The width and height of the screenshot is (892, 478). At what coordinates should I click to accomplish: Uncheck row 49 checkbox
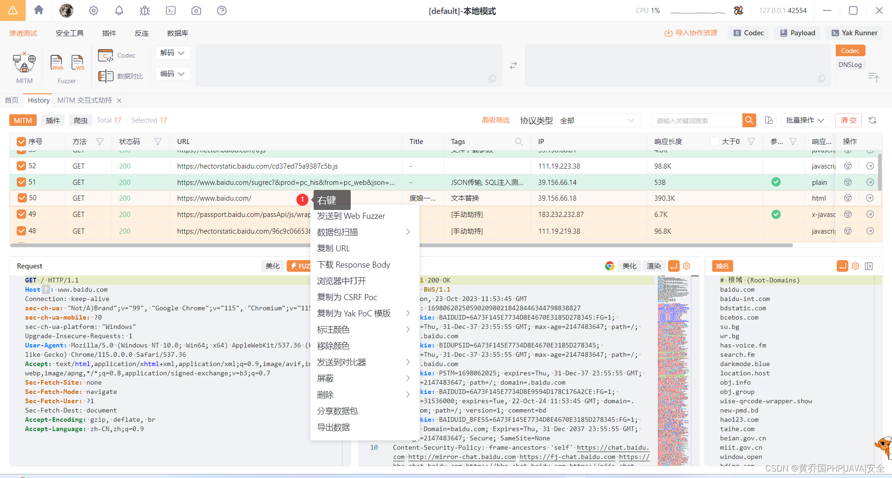click(x=21, y=214)
